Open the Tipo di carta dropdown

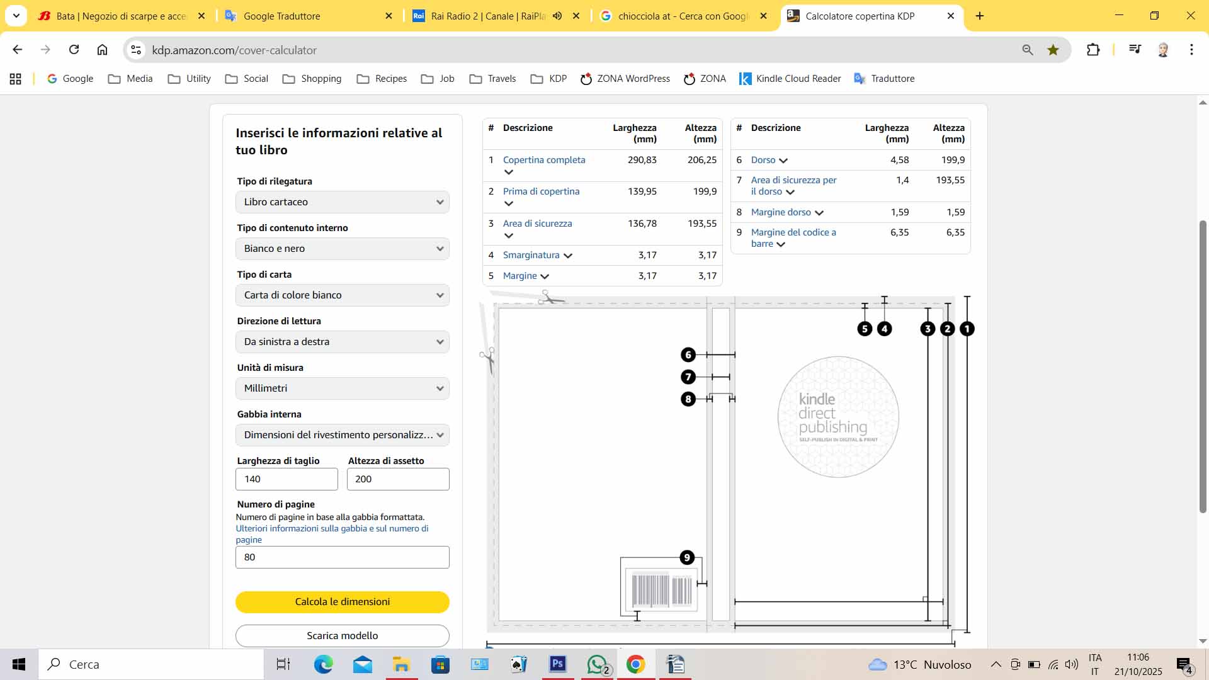pos(343,295)
